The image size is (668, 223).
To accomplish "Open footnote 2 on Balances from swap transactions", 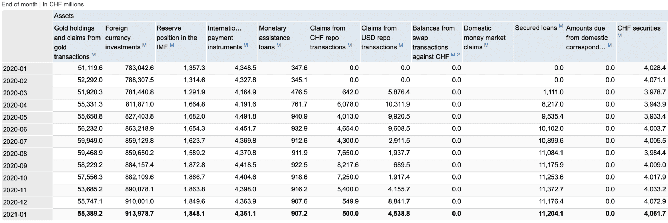I will (458, 55).
